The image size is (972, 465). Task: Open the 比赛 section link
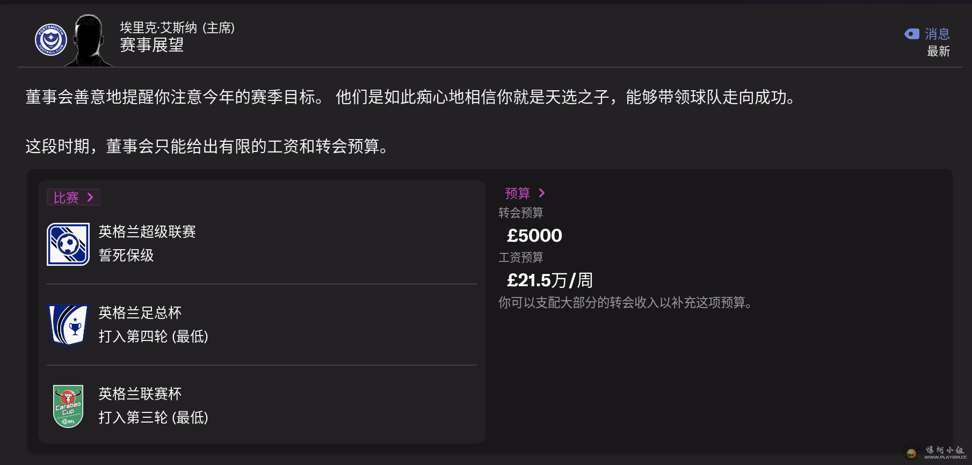coord(66,198)
